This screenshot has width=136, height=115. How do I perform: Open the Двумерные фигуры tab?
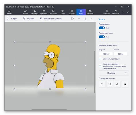tap(35, 12)
